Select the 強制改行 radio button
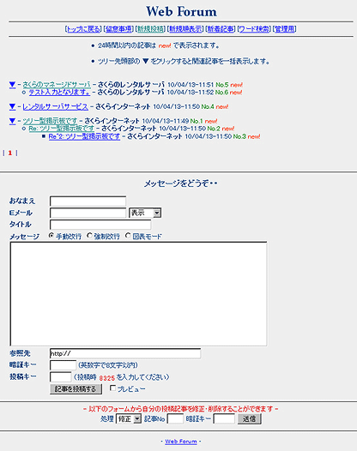 (x=89, y=236)
